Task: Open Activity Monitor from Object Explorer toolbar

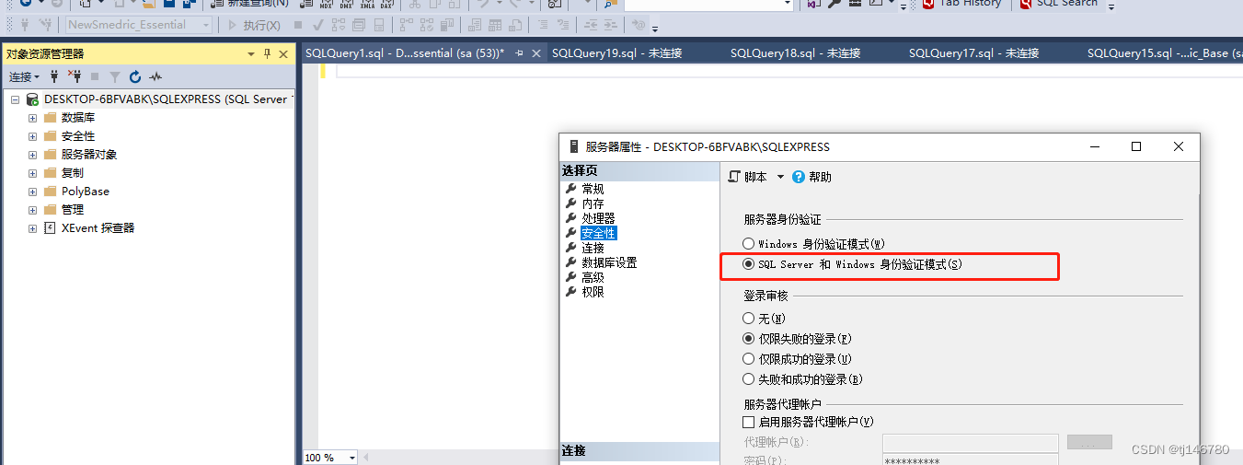Action: click(155, 76)
